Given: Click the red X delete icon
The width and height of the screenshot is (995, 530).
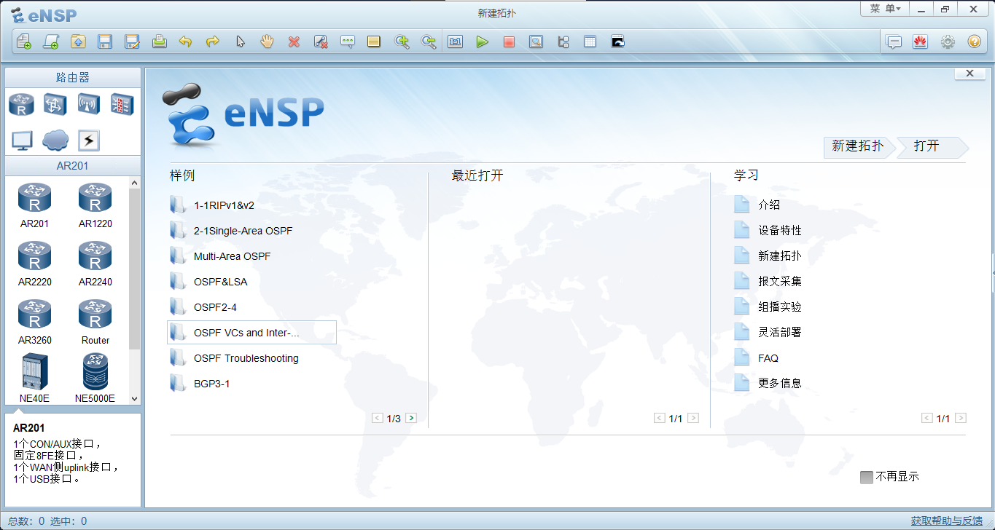Looking at the screenshot, I should pos(294,42).
